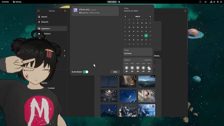Remove the lit alley street wallpaper
Image resolution: width=224 pixels, height=126 pixels.
[134, 77]
